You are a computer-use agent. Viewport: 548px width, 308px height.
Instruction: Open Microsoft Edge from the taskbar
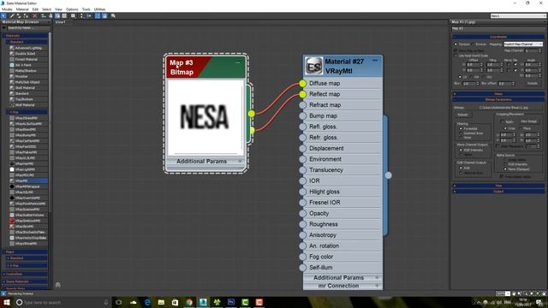coord(147,302)
